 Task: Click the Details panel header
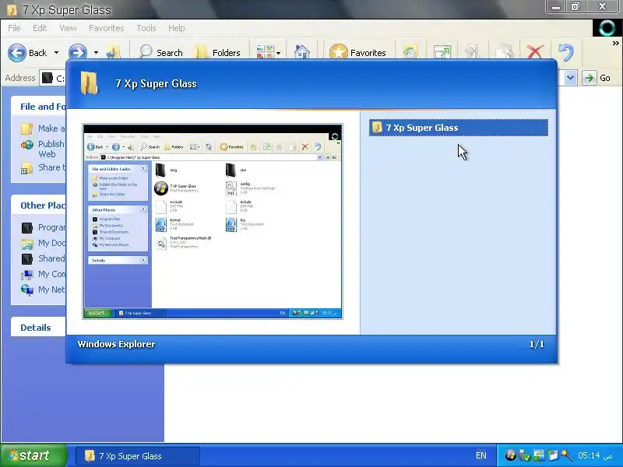(39, 328)
